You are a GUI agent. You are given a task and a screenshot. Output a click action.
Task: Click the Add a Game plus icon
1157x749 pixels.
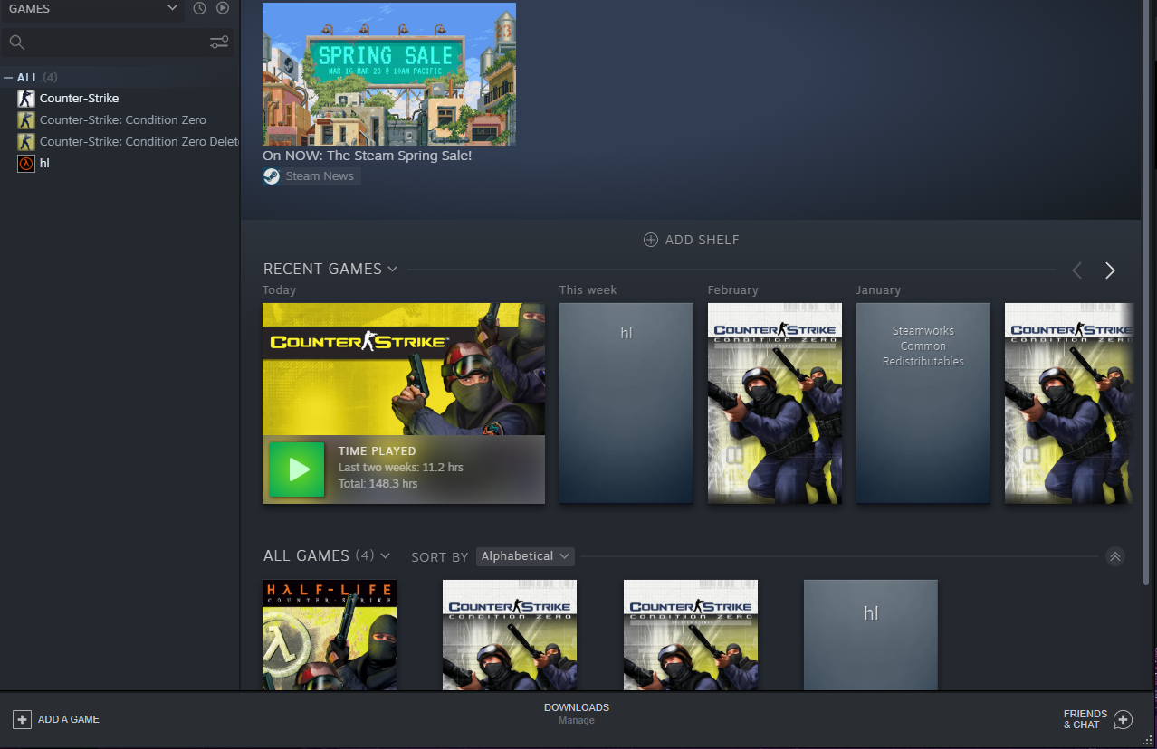click(x=22, y=719)
